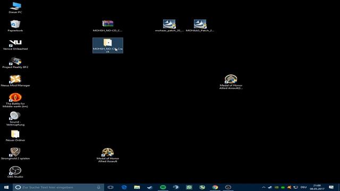The height and width of the screenshot is (191, 340).
Task: Expand the hidden system tray icons chevron
Action: pos(263,187)
